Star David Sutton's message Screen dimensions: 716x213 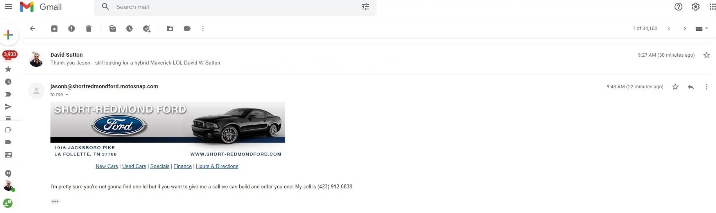tap(706, 55)
